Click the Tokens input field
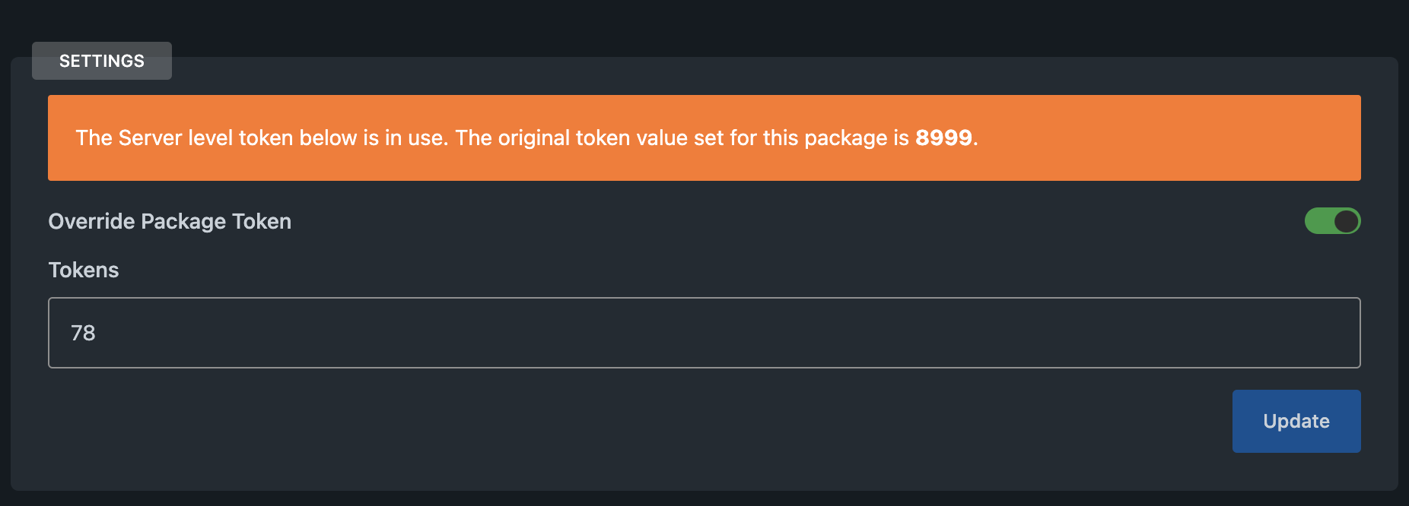Screen dimensions: 1409x506 tap(704, 333)
